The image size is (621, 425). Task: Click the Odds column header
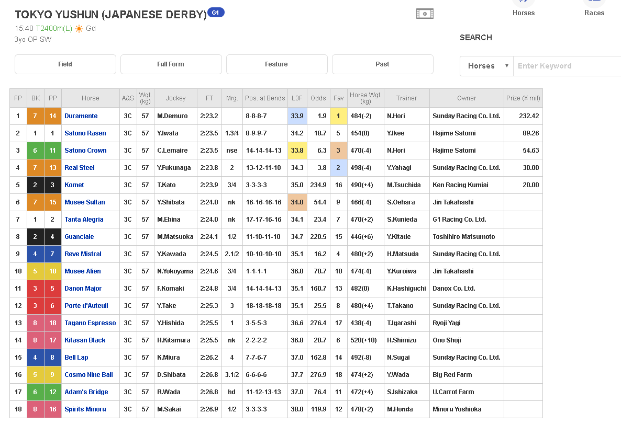(x=318, y=98)
